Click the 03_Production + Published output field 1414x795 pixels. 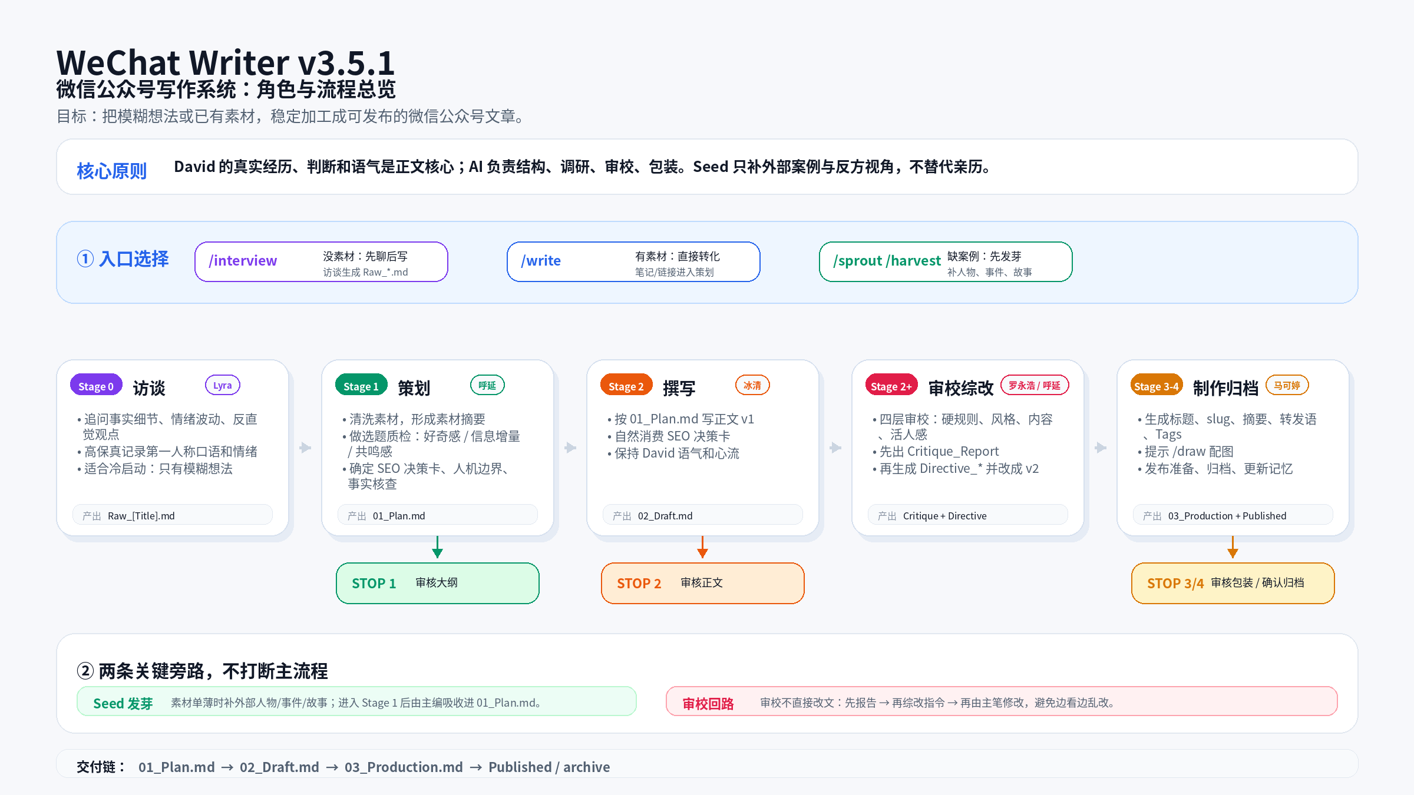coord(1233,515)
